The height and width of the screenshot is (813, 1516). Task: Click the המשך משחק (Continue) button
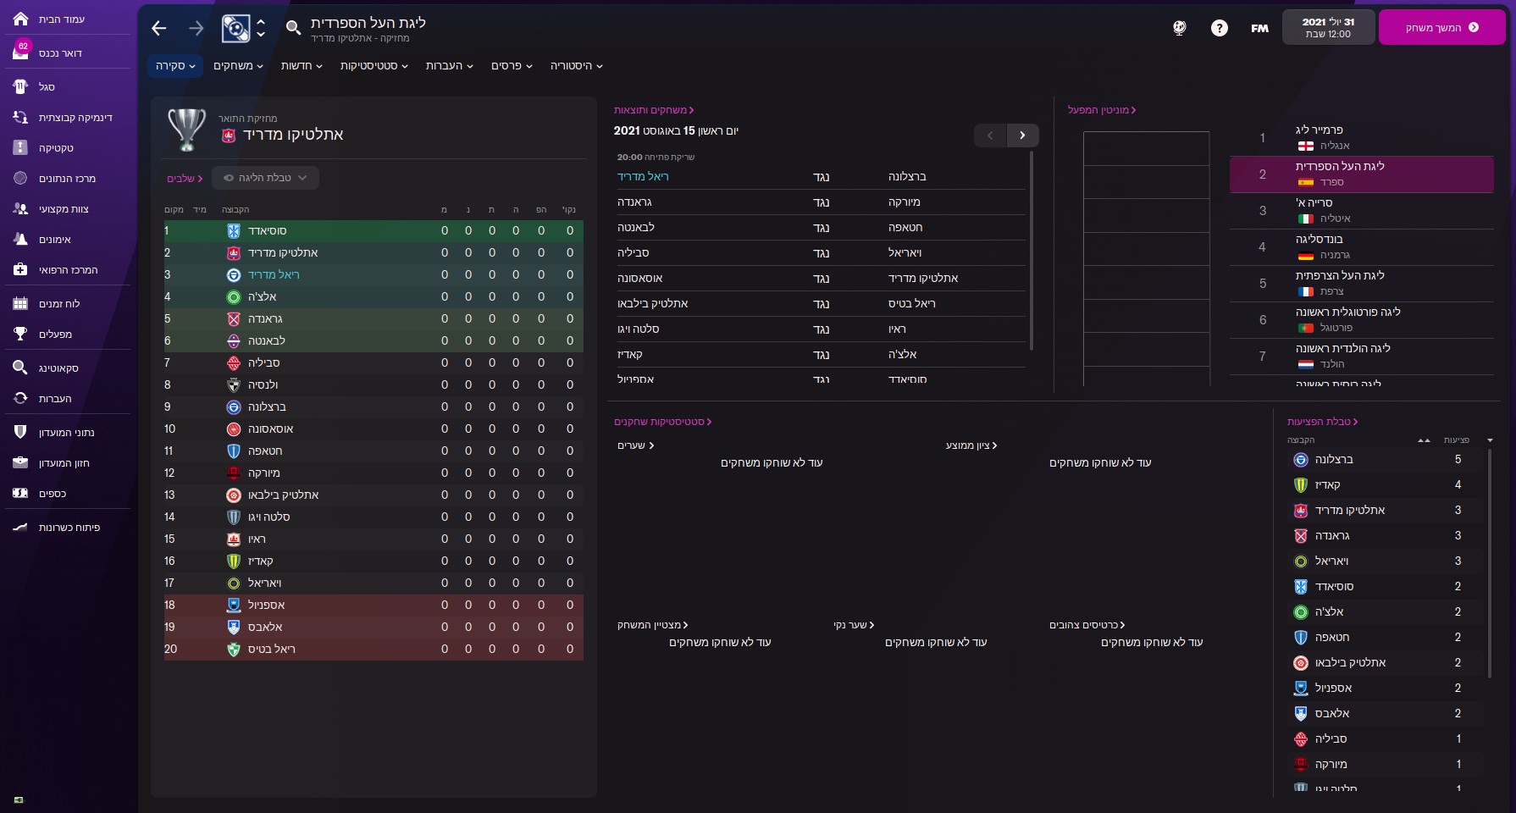coord(1441,28)
